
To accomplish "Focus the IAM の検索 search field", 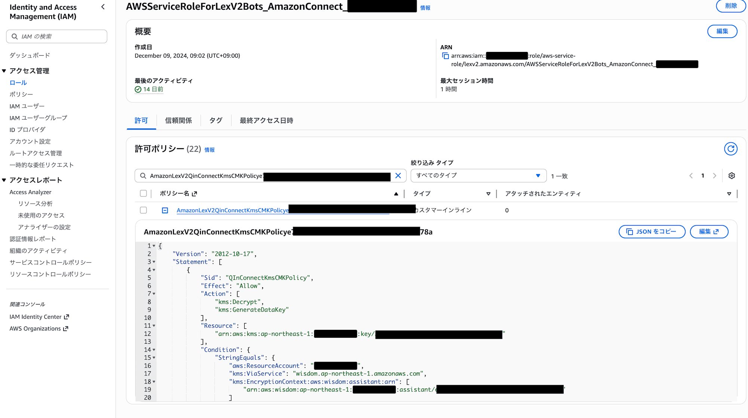I will [56, 36].
